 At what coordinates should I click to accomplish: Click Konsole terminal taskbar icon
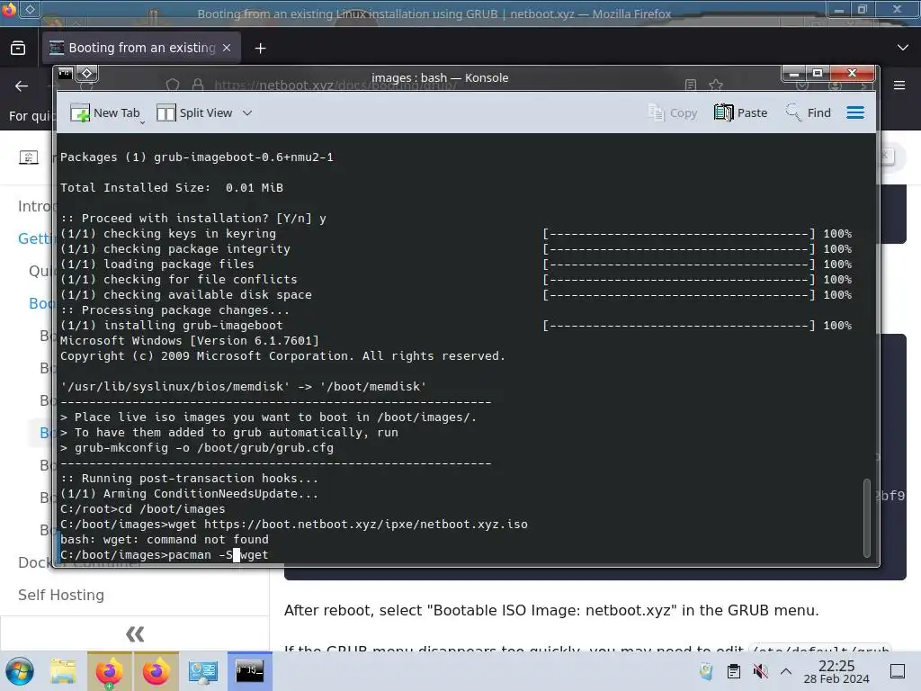click(x=250, y=671)
